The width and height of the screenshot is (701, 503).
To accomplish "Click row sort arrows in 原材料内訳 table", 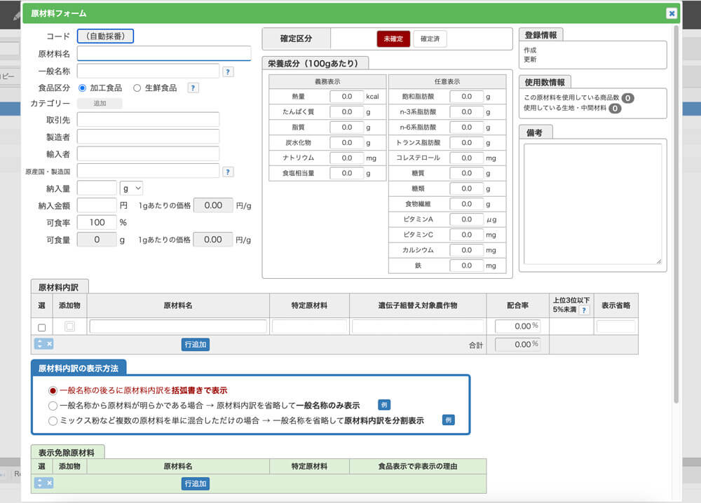I will (x=39, y=344).
